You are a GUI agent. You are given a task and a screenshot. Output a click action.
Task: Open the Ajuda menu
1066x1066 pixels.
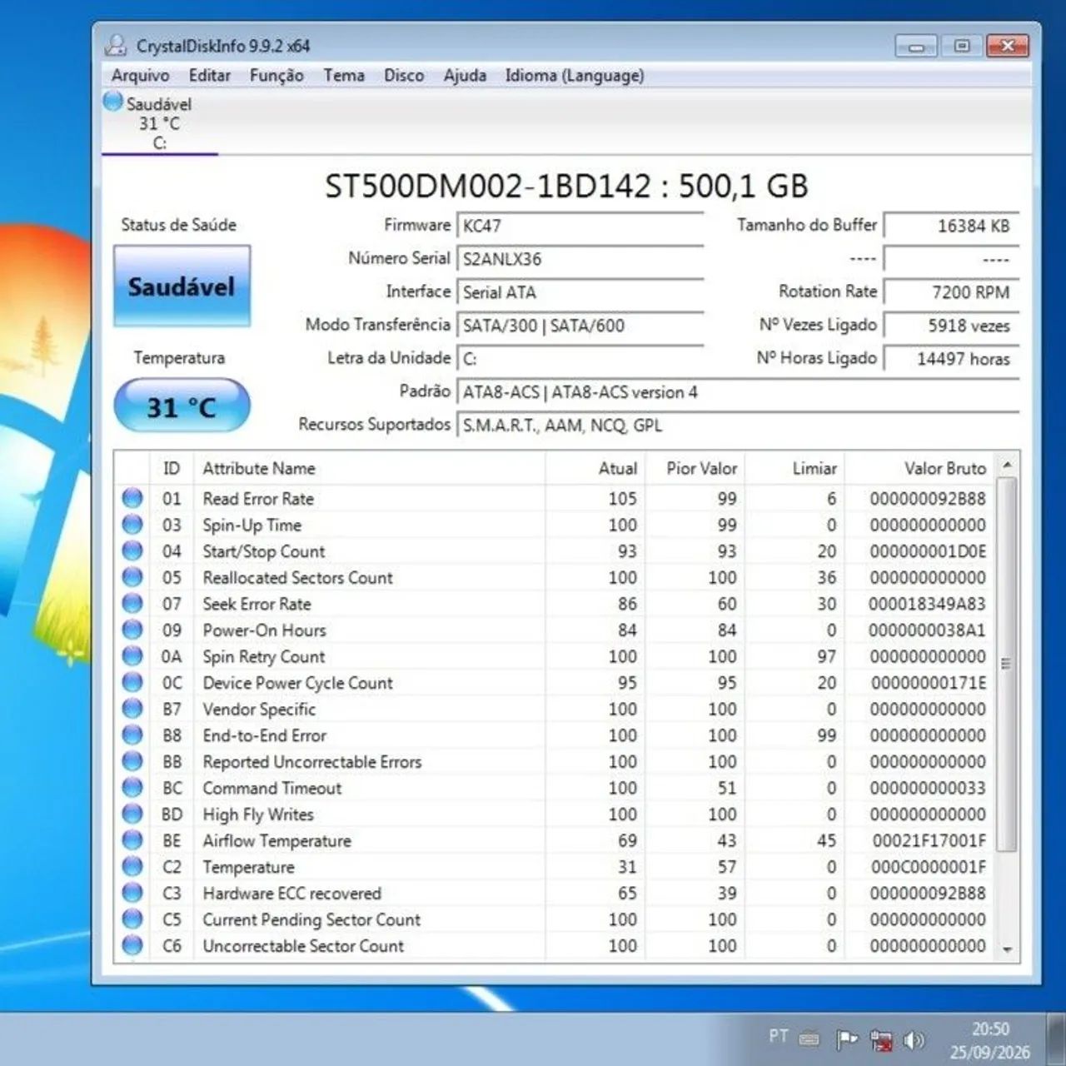[465, 76]
